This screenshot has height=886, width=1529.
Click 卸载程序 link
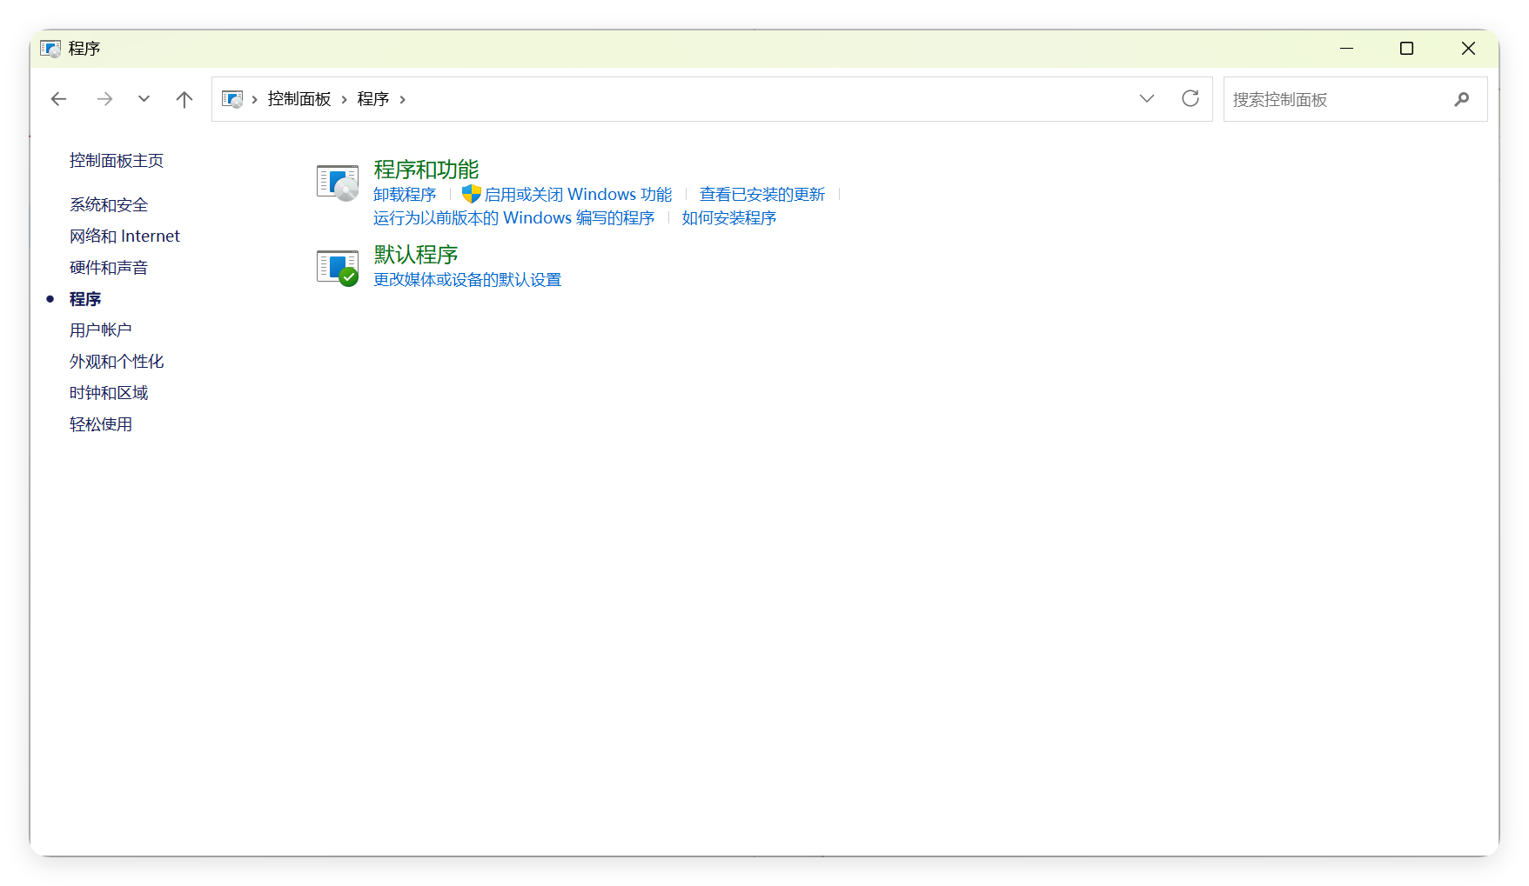405,195
